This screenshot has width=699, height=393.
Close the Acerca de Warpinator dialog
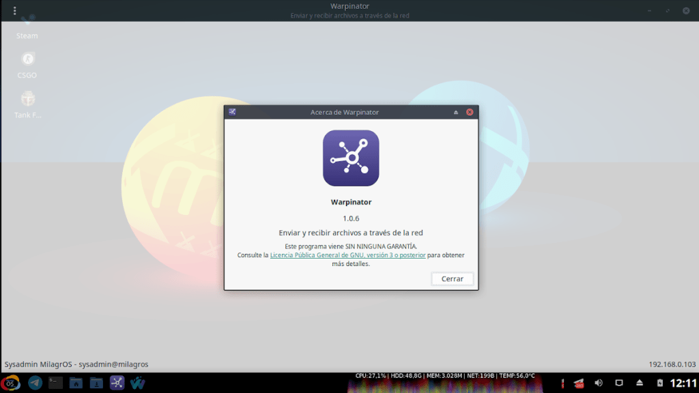470,112
